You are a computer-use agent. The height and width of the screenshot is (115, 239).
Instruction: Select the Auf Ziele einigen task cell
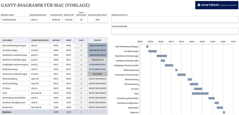[15, 50]
